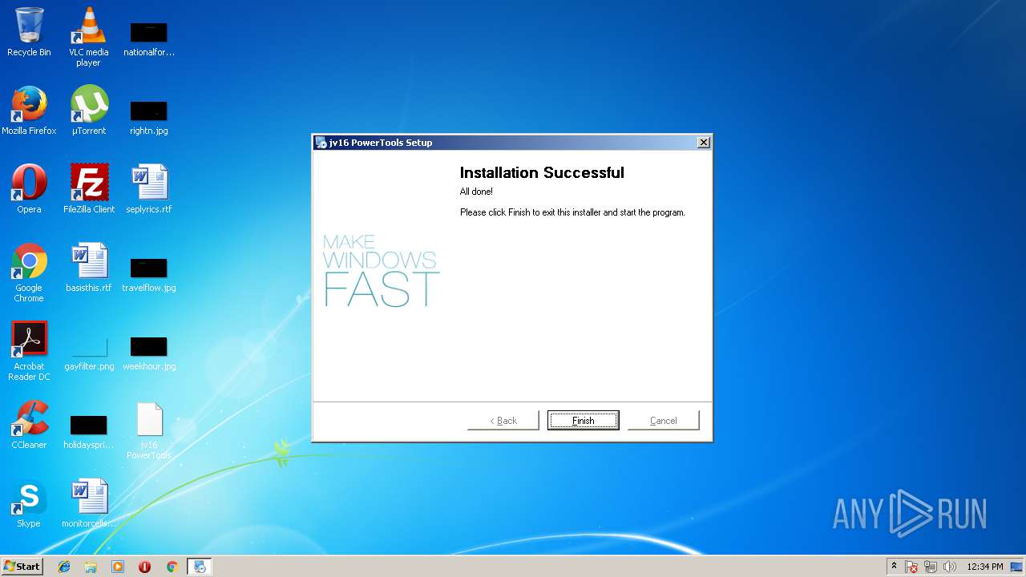1026x577 pixels.
Task: Click the Show Desktop button
Action: click(x=1018, y=567)
